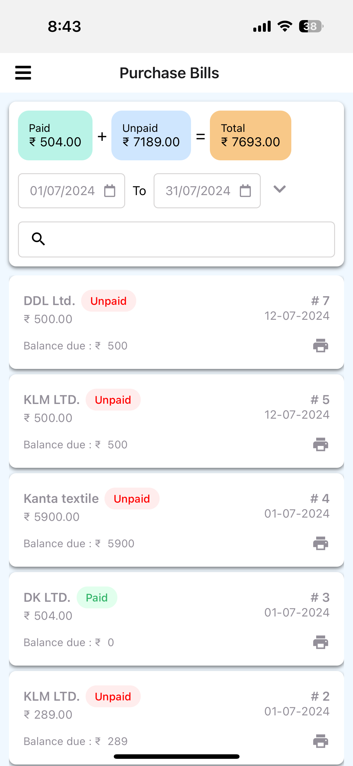Select the Paid ₹ 504.00 summary card
The width and height of the screenshot is (353, 766).
(55, 135)
